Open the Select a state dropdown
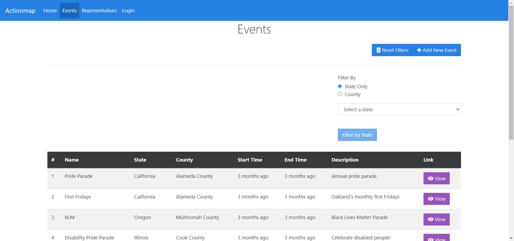Viewport: 514px width, 241px height. (x=399, y=109)
